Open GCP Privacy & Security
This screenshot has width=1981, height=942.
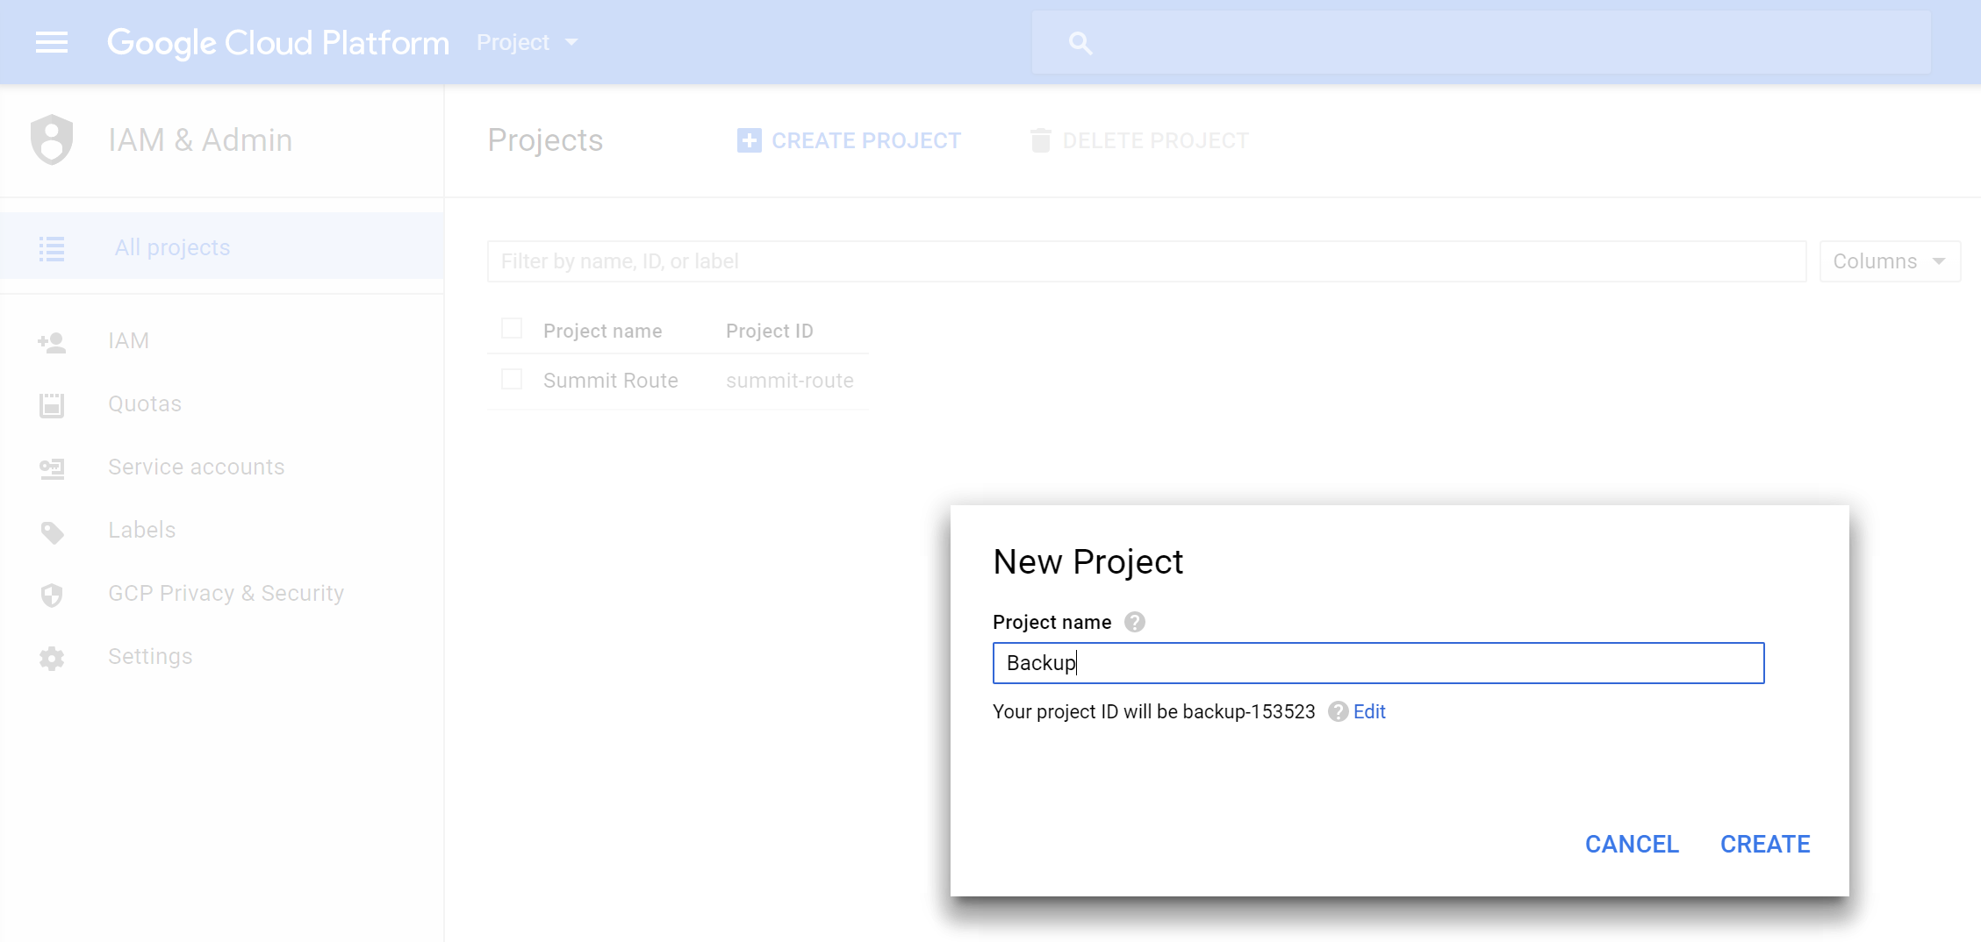point(226,593)
